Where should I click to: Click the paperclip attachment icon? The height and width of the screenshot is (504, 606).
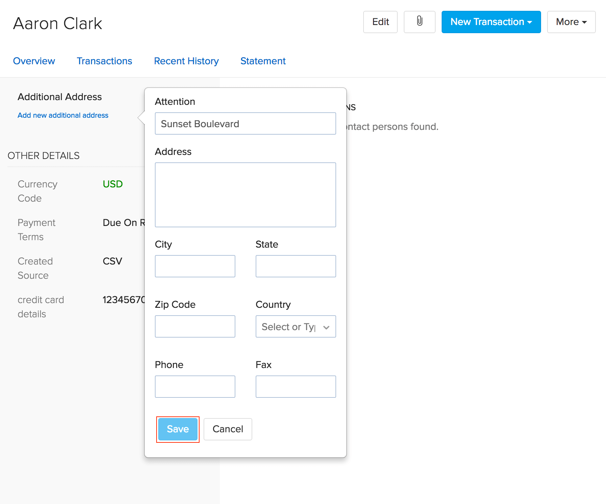[419, 22]
